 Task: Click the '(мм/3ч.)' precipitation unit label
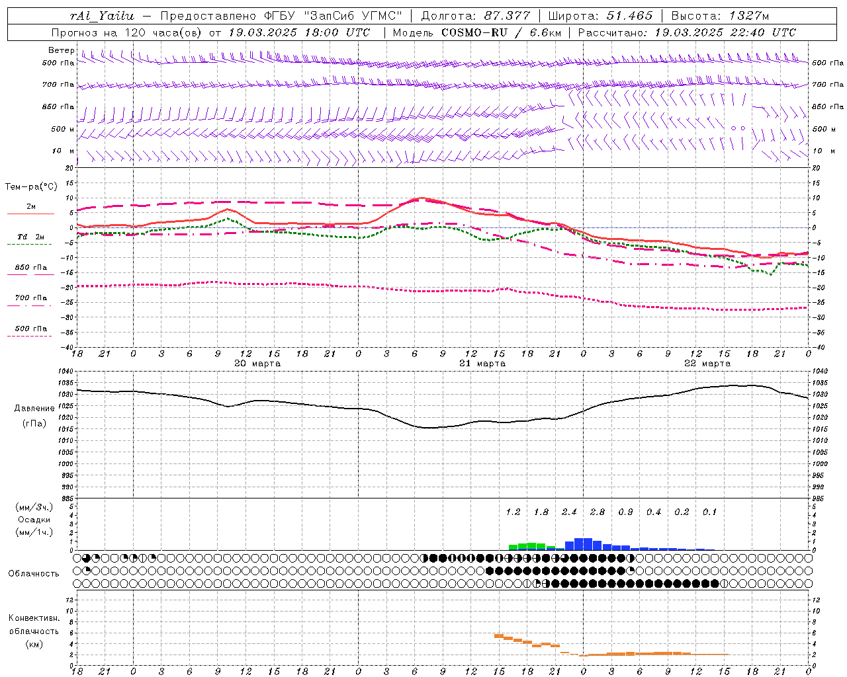point(34,507)
